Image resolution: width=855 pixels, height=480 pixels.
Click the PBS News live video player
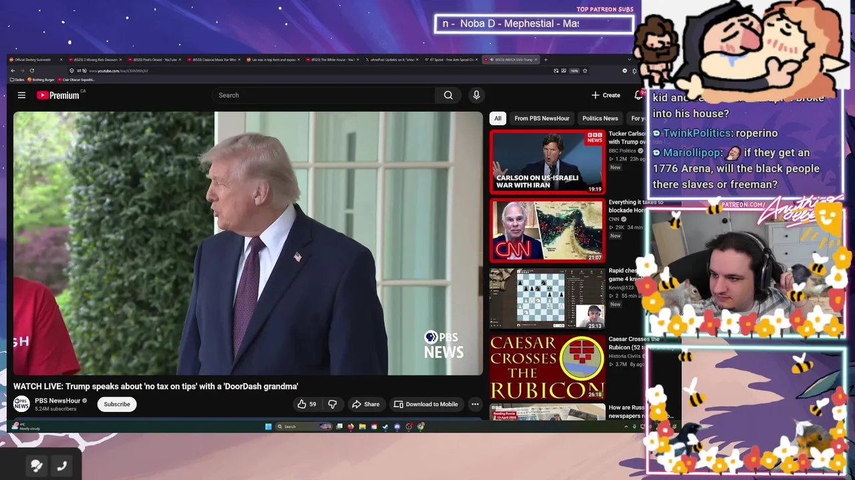[248, 243]
